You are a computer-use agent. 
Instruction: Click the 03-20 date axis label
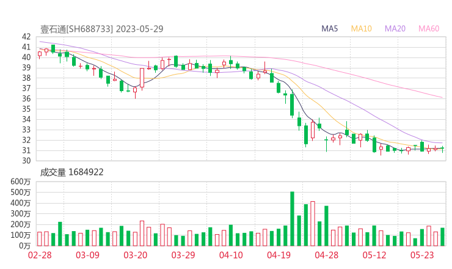(136, 255)
